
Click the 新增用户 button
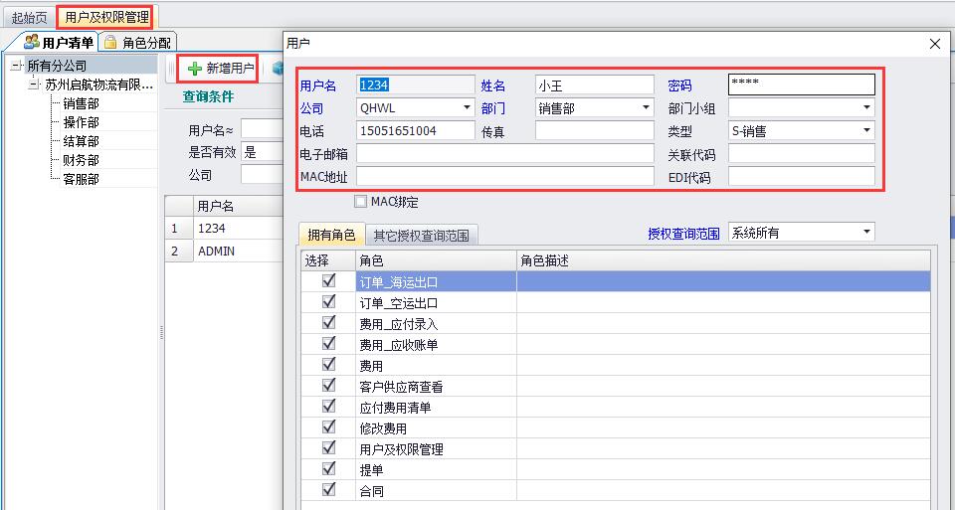tap(219, 69)
